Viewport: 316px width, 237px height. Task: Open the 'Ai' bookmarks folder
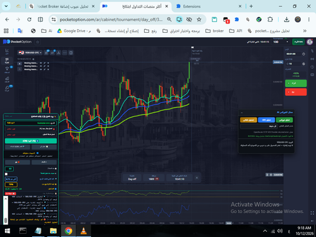click(47, 31)
